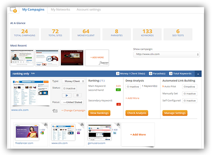Click the trash delete icon beside play
The width and height of the screenshot is (212, 155).
coord(78,95)
